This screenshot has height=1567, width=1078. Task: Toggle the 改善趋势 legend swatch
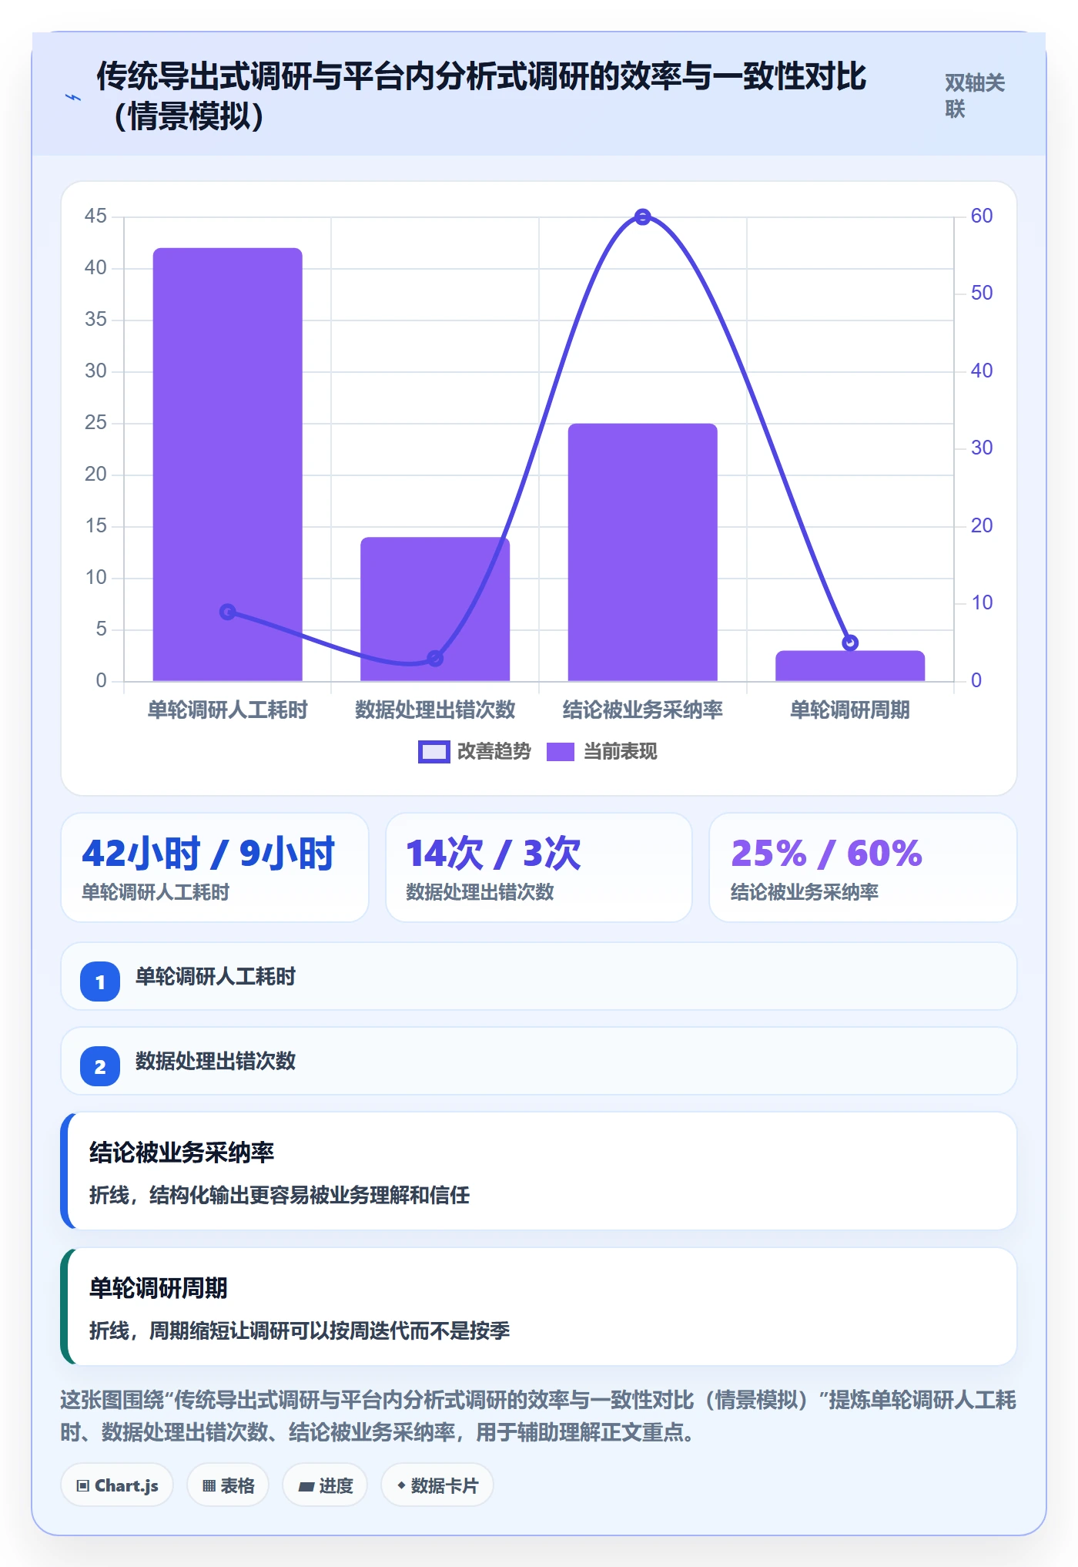click(434, 751)
